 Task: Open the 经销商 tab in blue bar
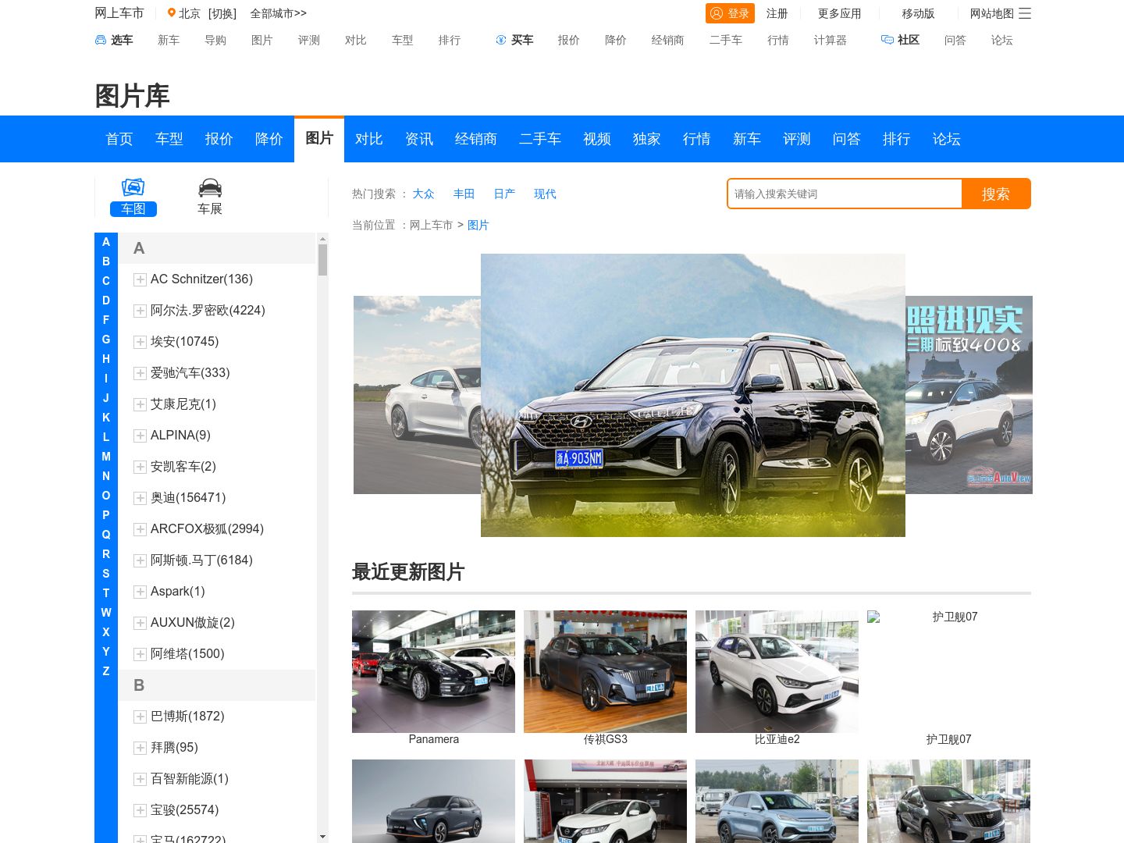pos(476,139)
